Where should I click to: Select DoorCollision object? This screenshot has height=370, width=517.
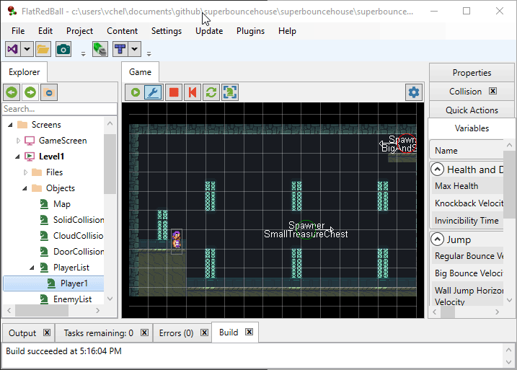point(79,252)
